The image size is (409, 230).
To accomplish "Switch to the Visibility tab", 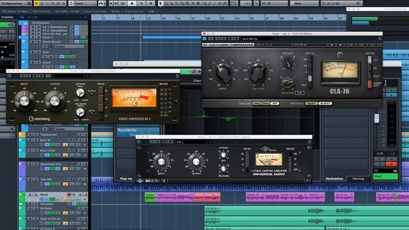I will 7,17.
